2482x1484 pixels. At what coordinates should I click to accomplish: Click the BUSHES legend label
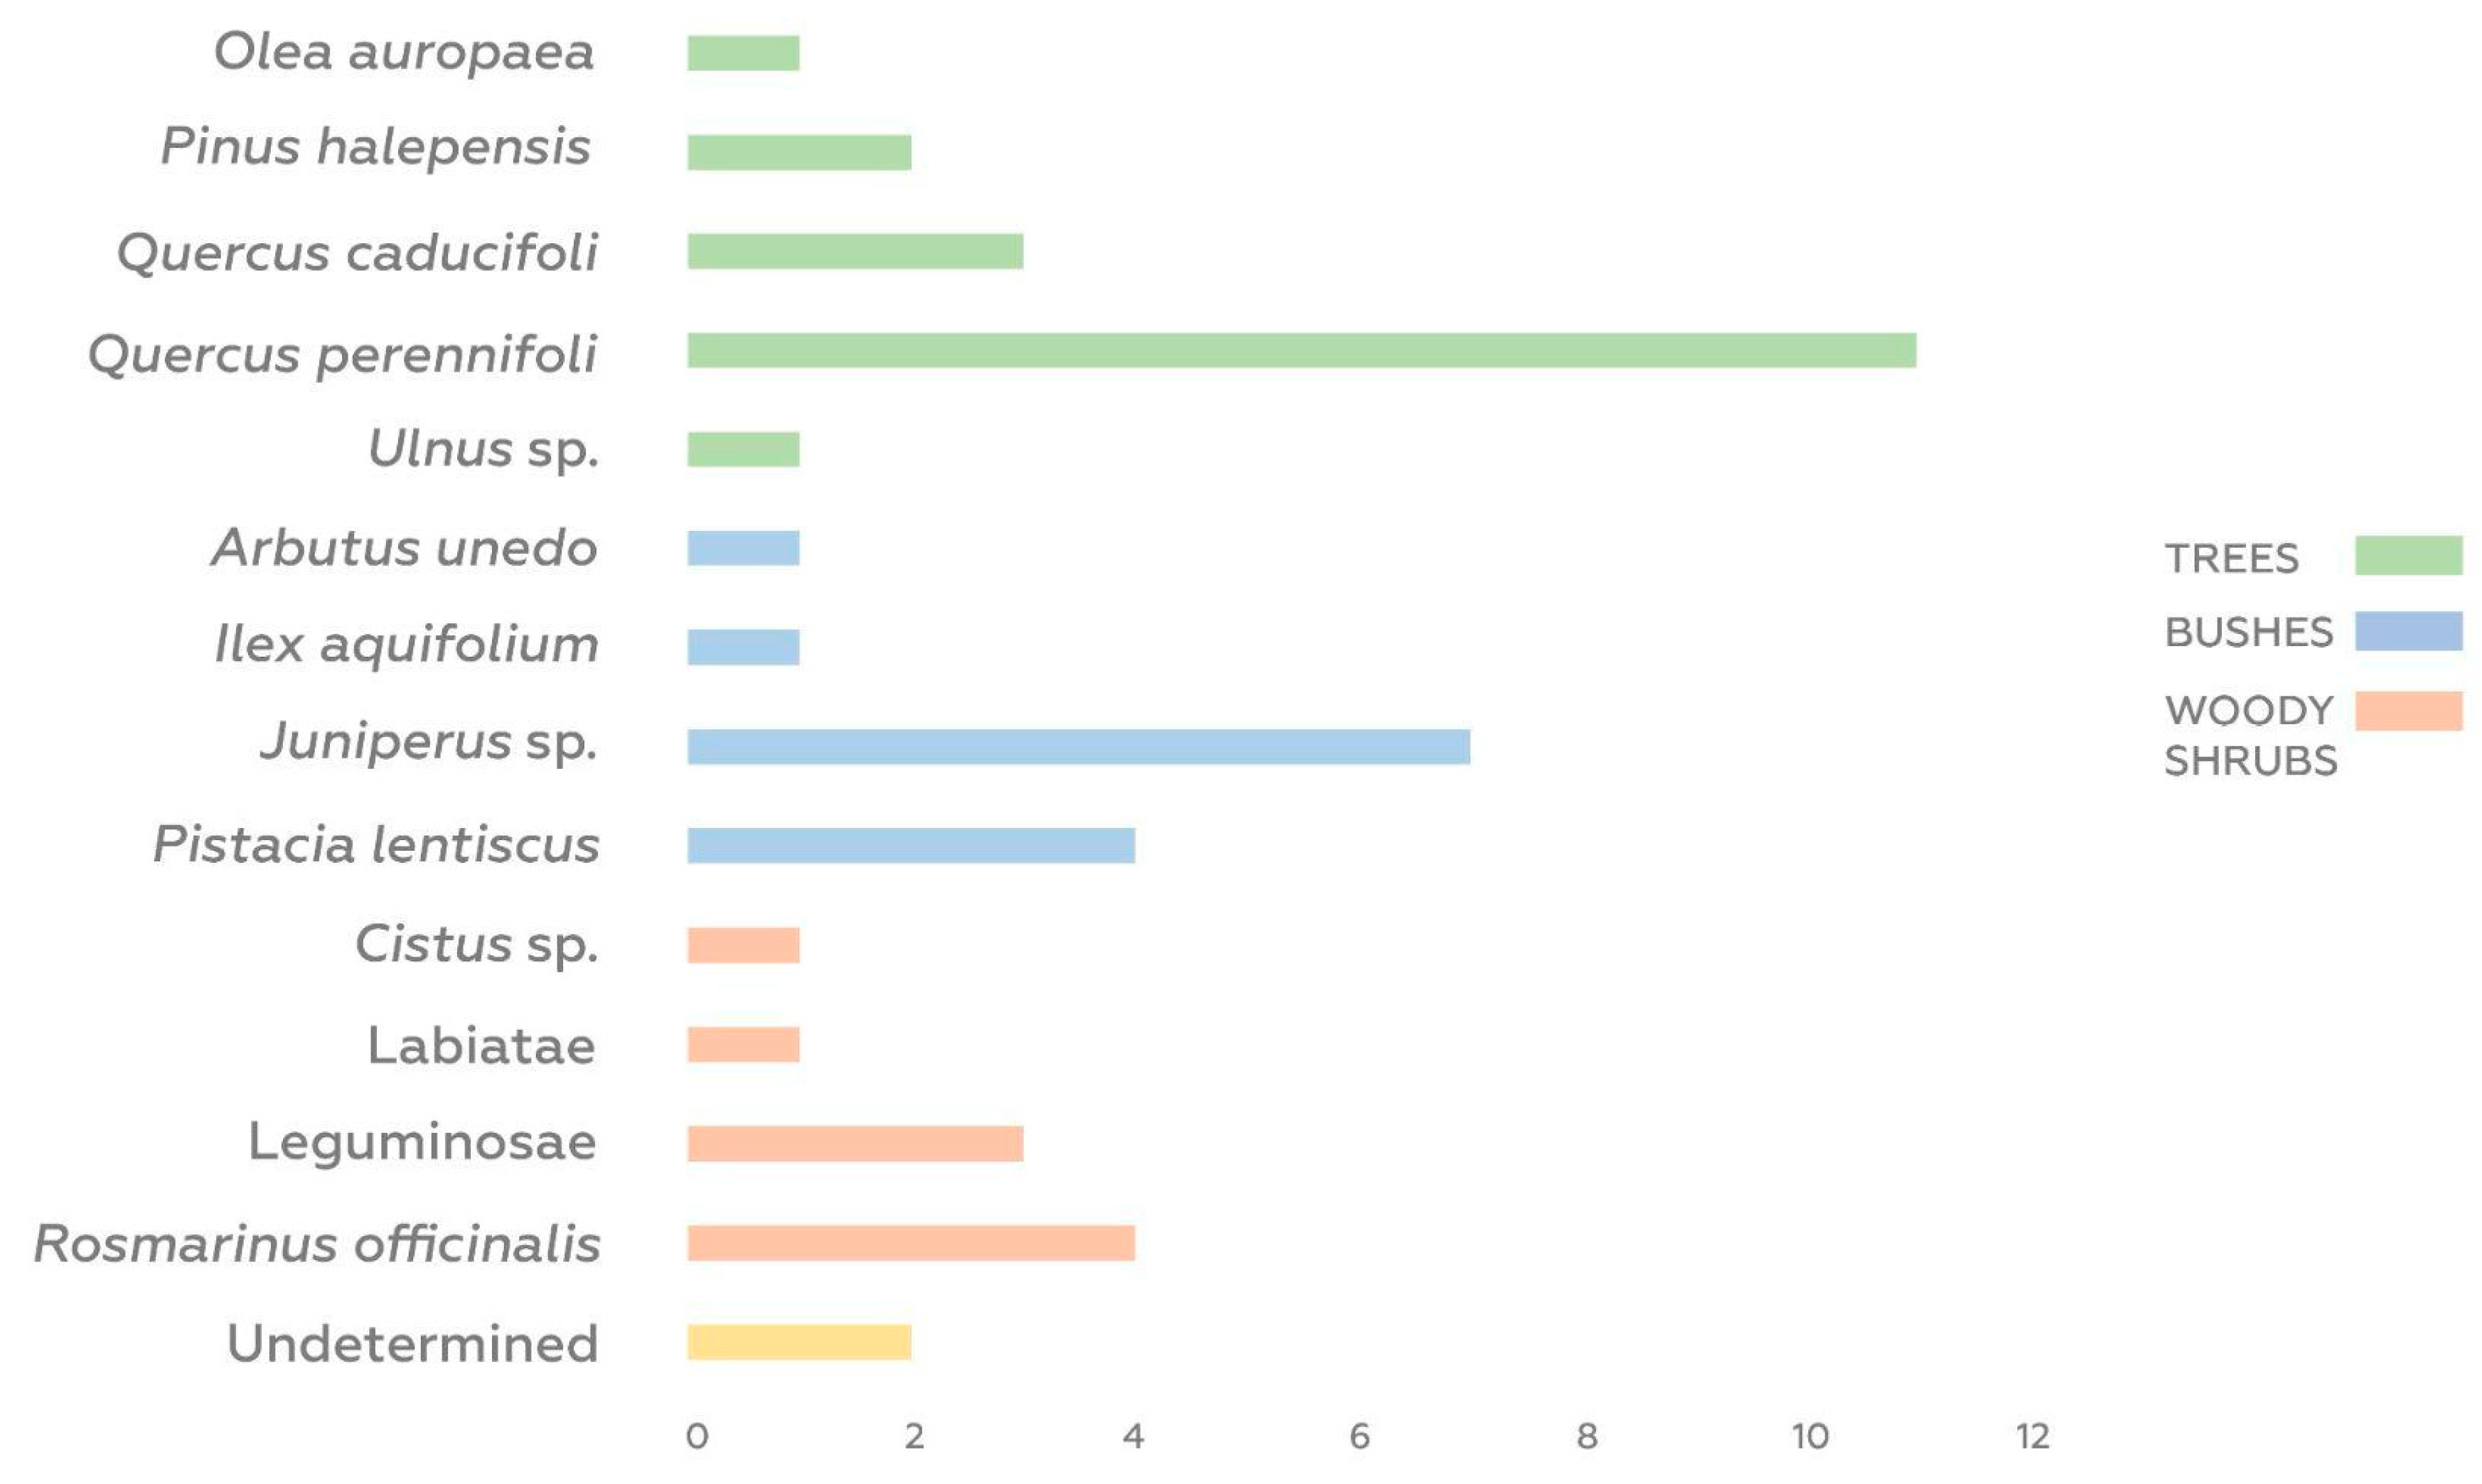pos(2248,633)
